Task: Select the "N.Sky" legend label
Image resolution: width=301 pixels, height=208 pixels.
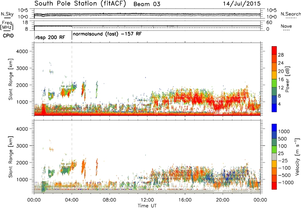Action: tap(7, 14)
